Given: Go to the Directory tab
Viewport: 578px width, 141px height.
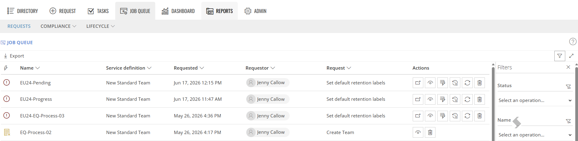Looking at the screenshot, I should point(23,11).
